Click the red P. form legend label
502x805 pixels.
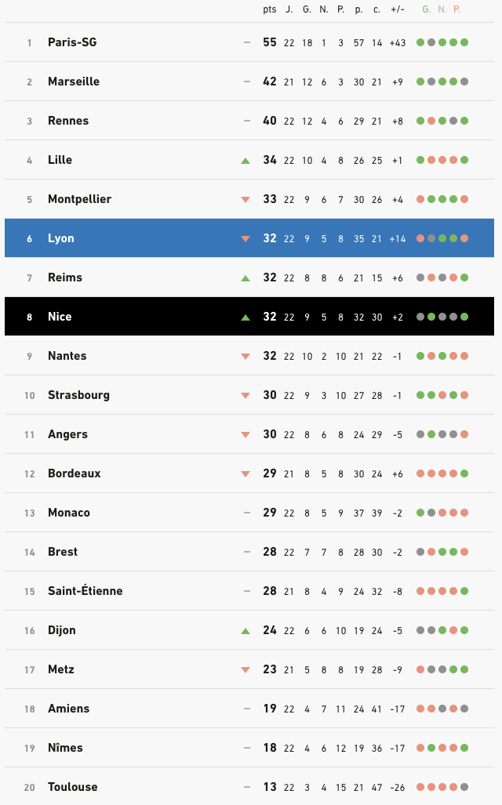pos(457,9)
